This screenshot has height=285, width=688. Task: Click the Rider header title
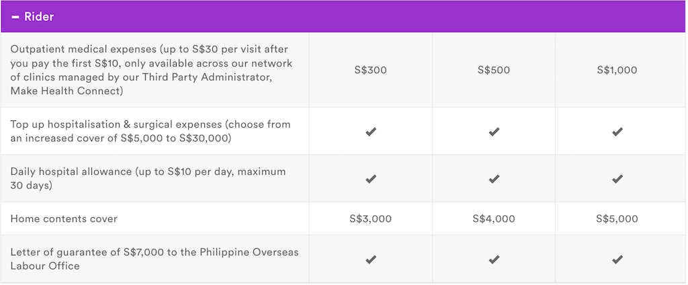[x=39, y=17]
